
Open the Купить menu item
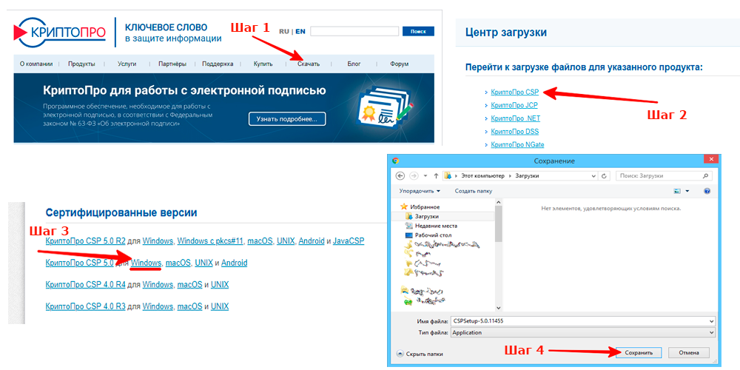[x=263, y=64]
